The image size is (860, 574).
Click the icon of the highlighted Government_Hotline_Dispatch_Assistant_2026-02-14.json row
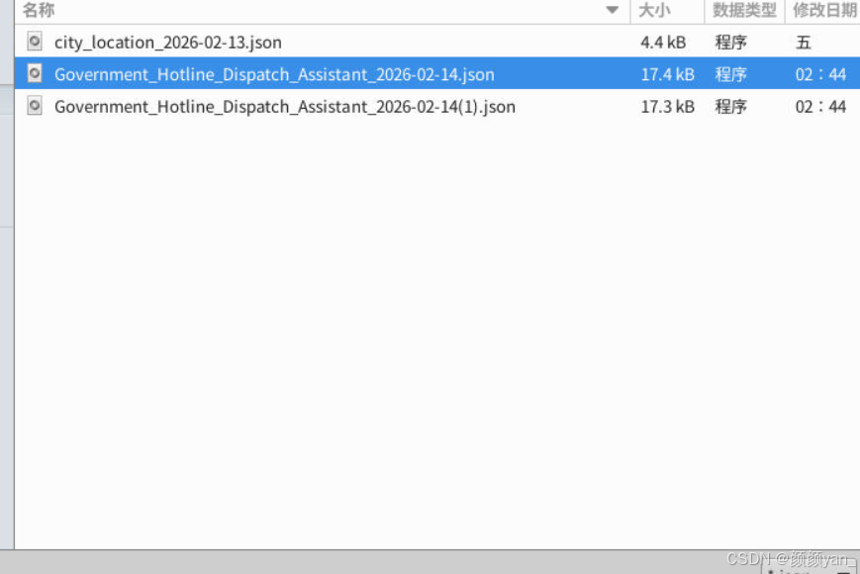(35, 73)
